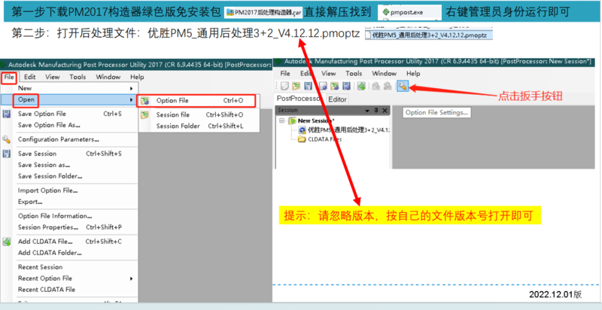Screen dimensions: 602x310
Task: Click the wrench Option File Settings toolbar icon
Action: 402,87
